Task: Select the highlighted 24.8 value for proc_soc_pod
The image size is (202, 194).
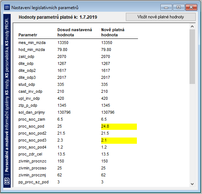Action: [119, 127]
